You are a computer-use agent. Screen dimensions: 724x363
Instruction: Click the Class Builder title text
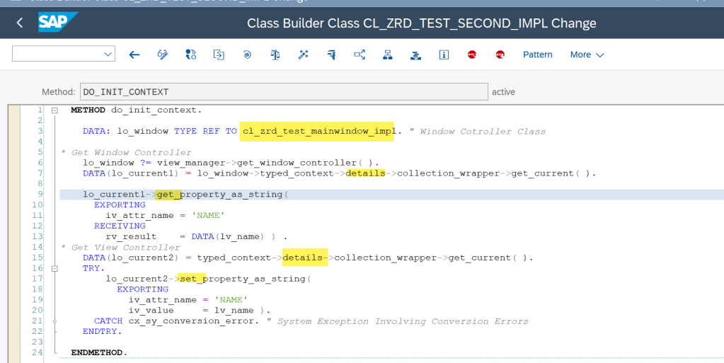pos(422,23)
